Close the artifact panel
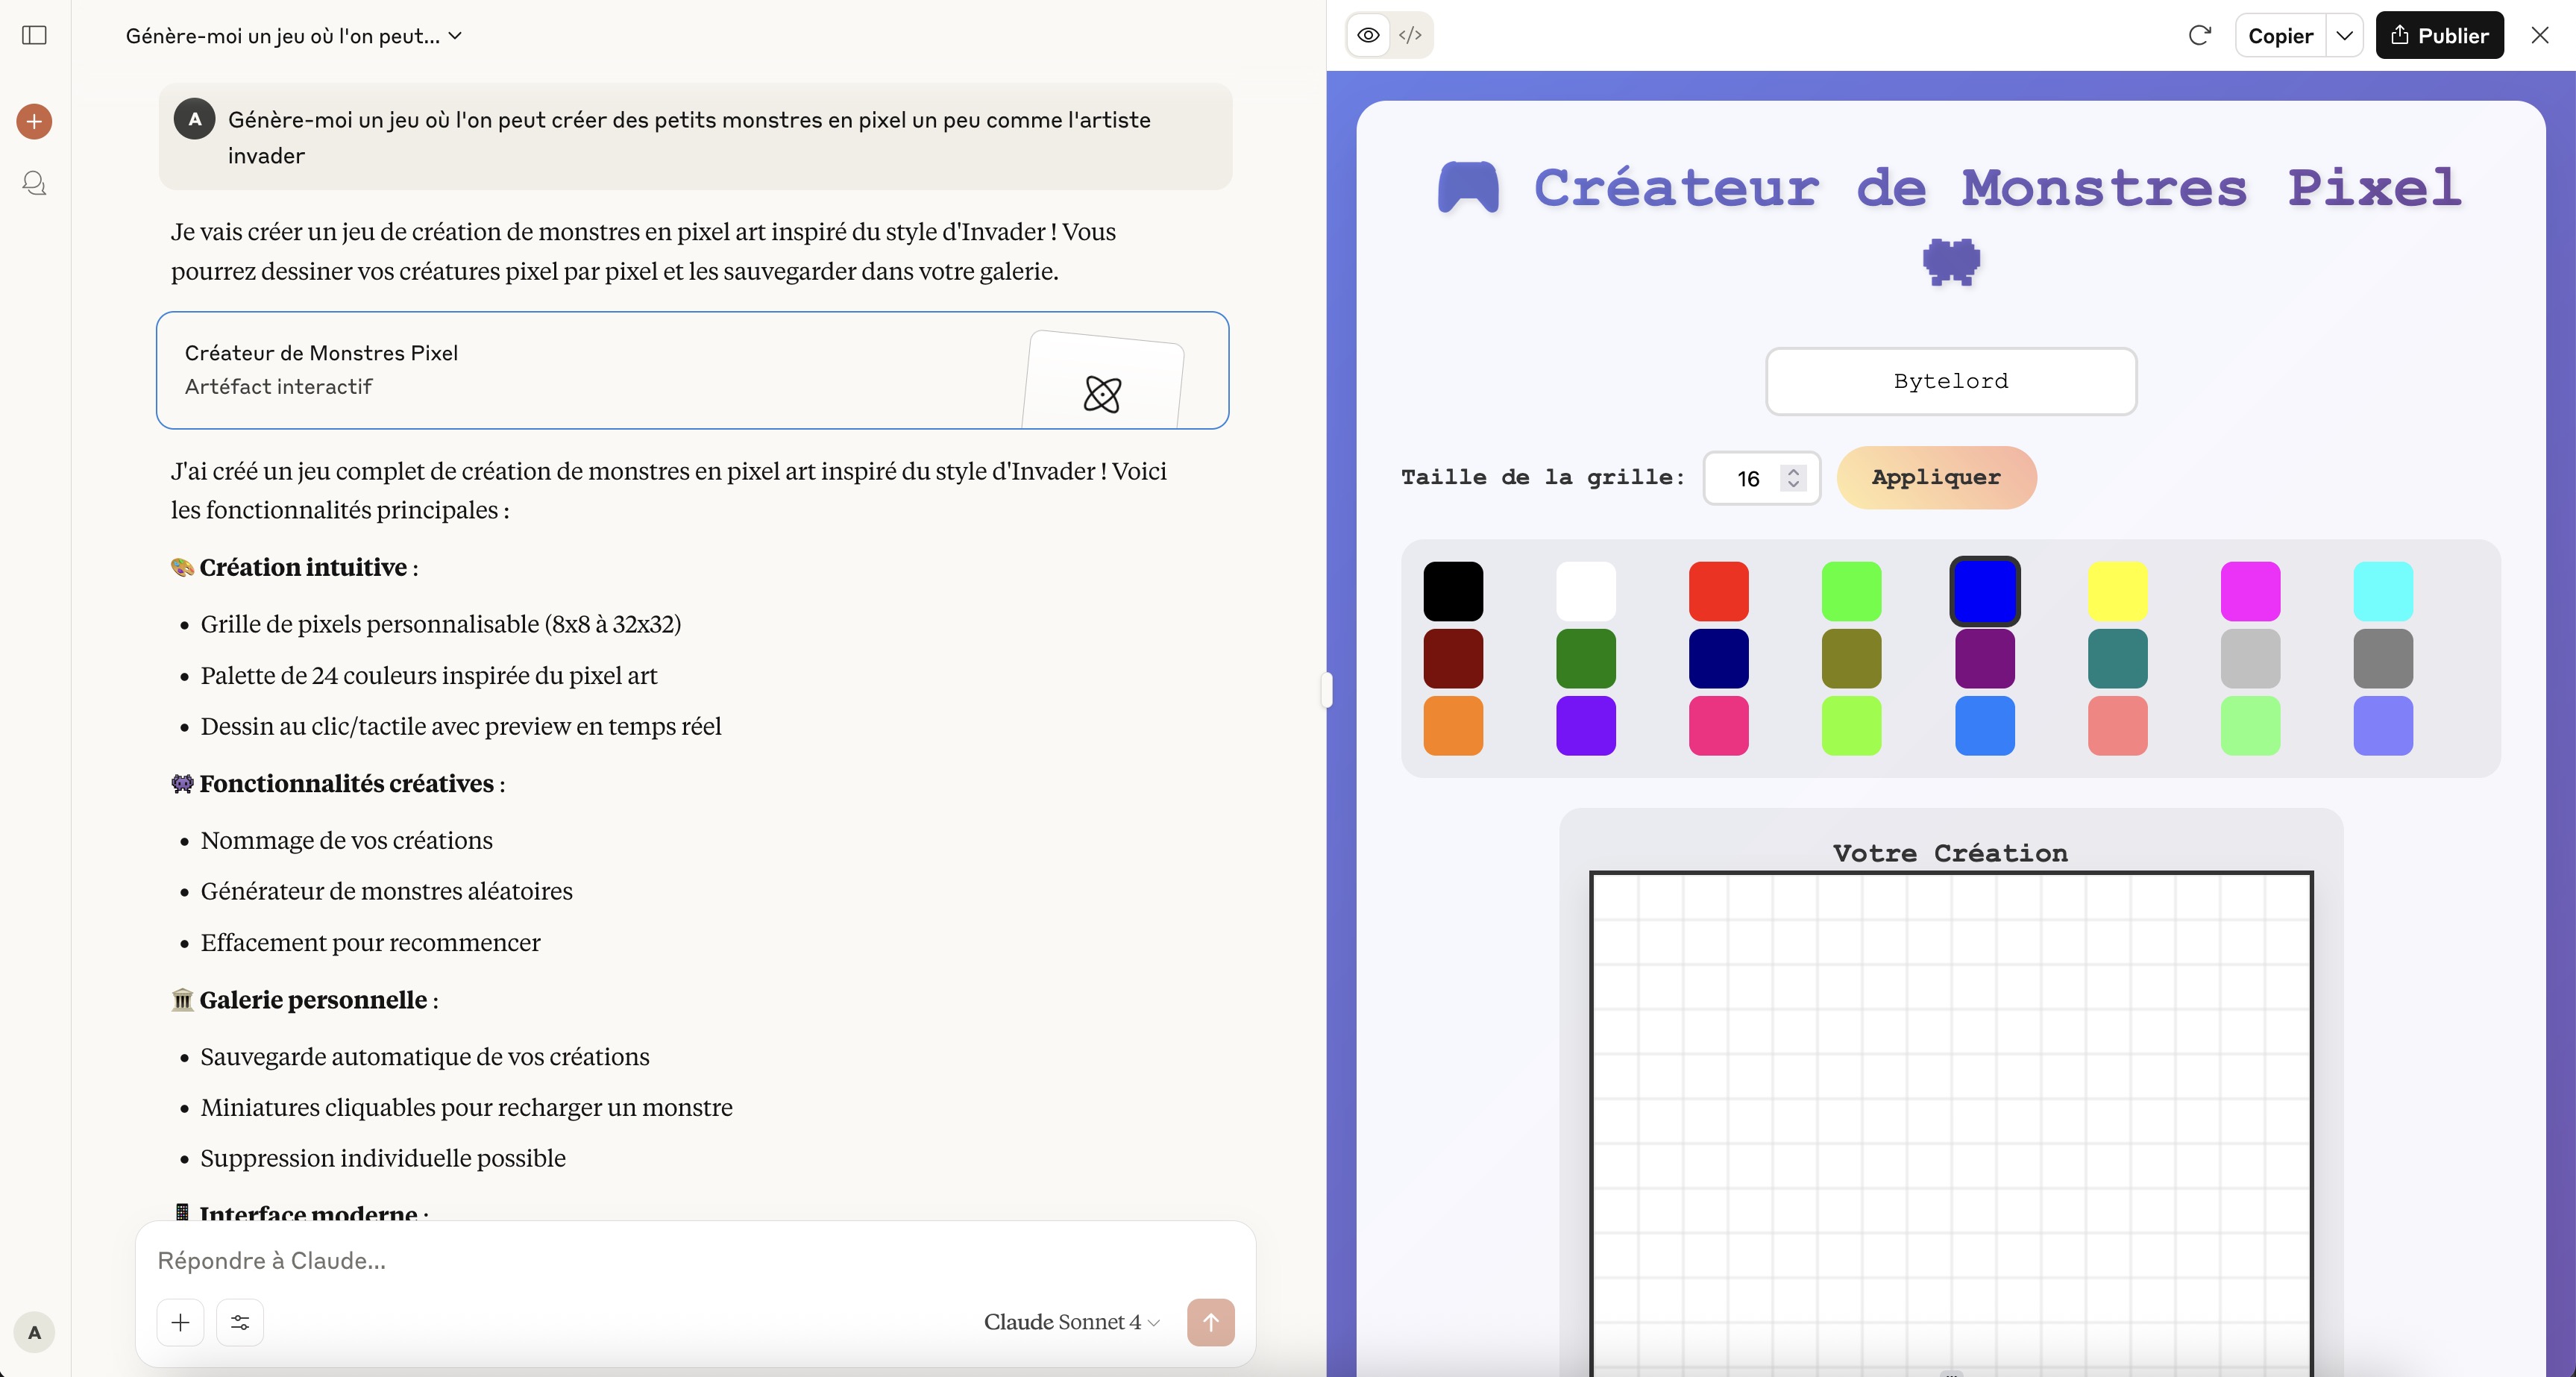Image resolution: width=2576 pixels, height=1377 pixels. [2539, 35]
